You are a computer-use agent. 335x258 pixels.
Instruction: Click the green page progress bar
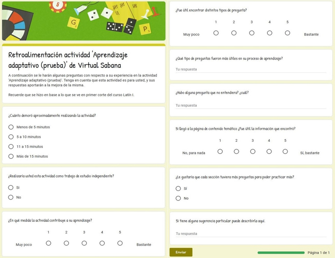point(281,252)
